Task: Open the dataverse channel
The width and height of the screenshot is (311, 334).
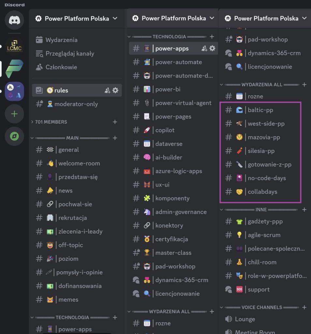Action: 173,144
